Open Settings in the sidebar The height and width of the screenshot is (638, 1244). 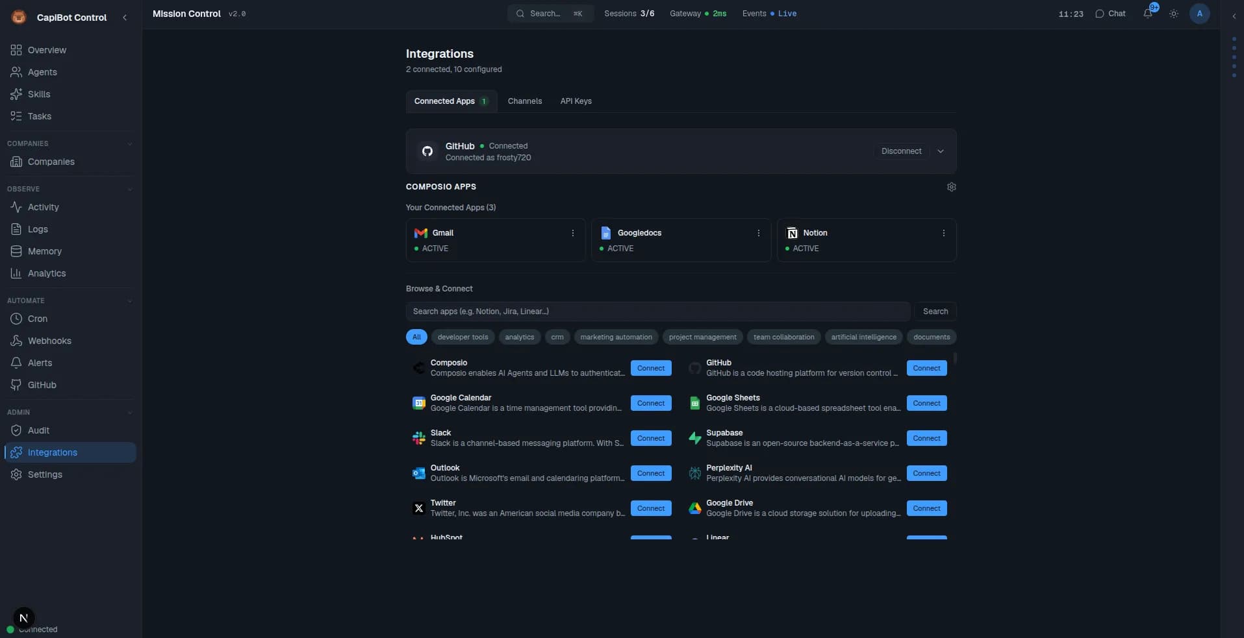[70, 474]
